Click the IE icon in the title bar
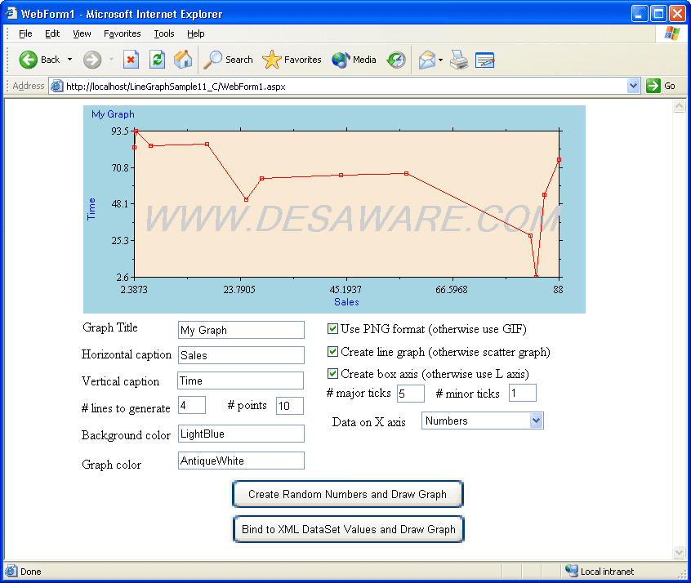691x583 pixels. [x=11, y=14]
